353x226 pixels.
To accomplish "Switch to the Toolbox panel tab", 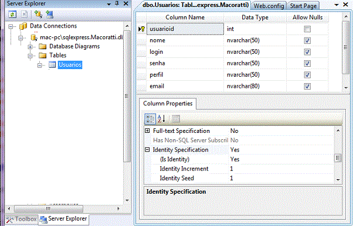I will pyautogui.click(x=21, y=219).
